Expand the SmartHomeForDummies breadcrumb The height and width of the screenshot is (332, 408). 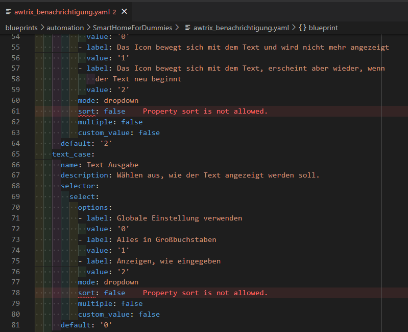(133, 28)
